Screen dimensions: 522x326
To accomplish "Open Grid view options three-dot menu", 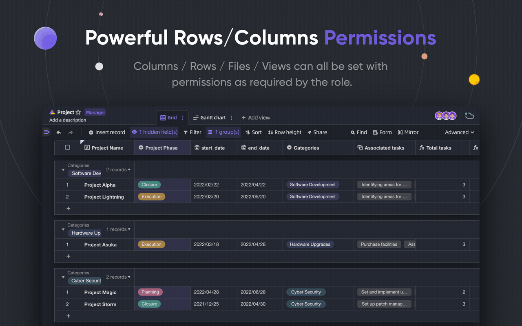I will [183, 118].
